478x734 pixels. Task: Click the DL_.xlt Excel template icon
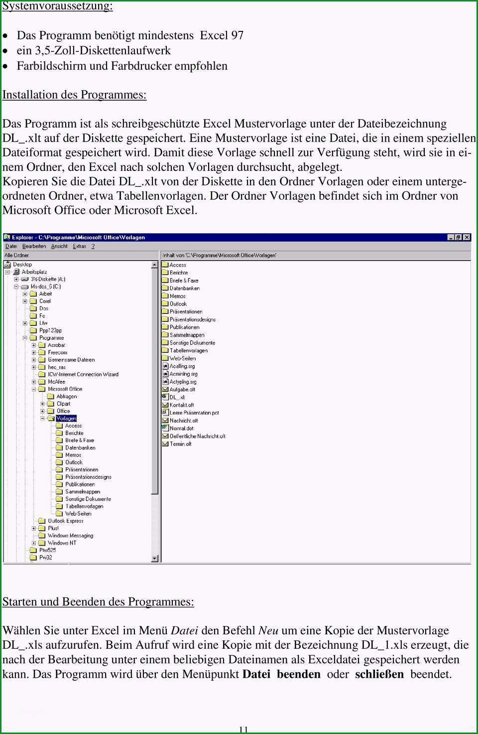pos(165,397)
